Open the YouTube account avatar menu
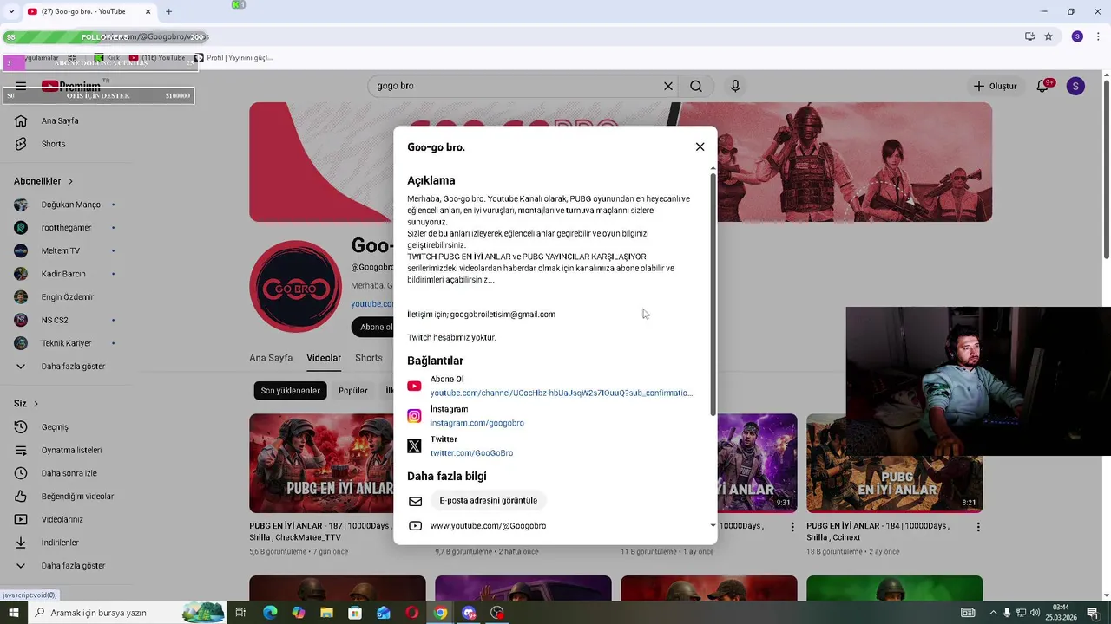 coord(1075,86)
